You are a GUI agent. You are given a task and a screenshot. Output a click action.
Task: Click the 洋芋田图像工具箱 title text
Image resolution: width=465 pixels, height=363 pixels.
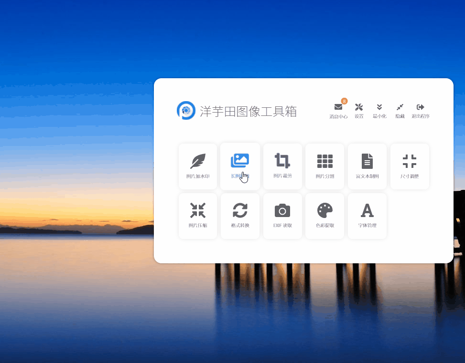(x=248, y=111)
